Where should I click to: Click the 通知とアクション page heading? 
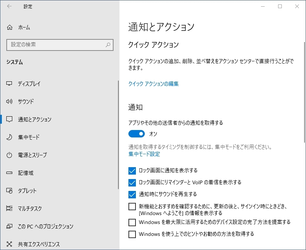coord(161,27)
